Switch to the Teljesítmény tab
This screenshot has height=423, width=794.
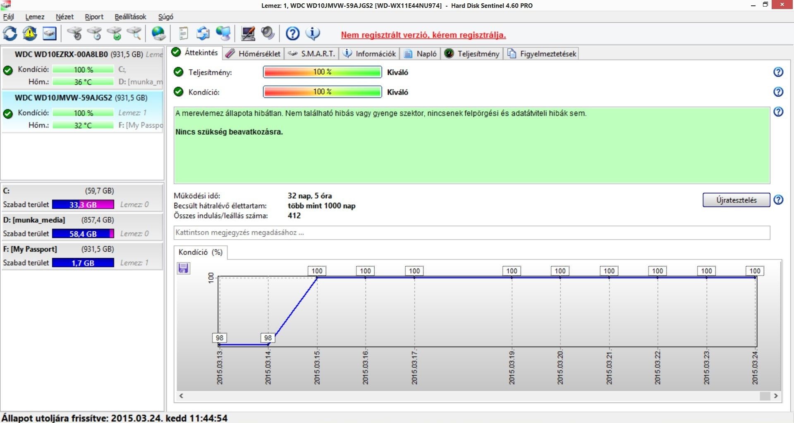pos(472,54)
